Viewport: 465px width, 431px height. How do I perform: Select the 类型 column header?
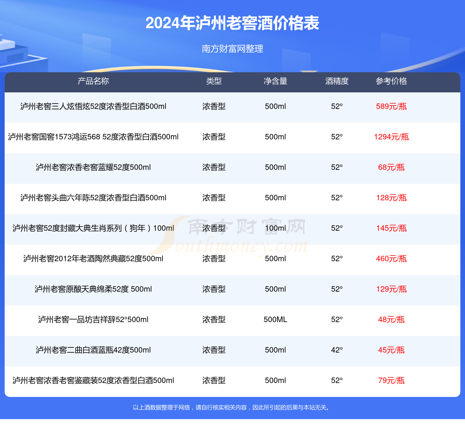[x=213, y=81]
